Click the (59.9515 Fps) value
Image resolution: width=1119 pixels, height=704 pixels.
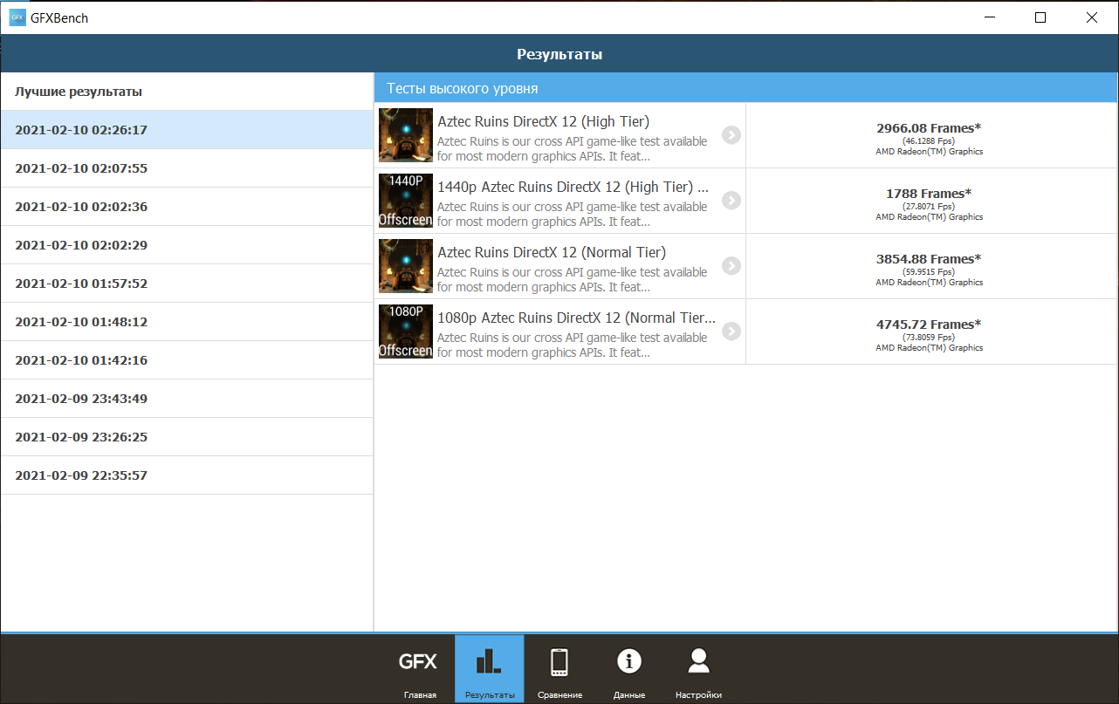[x=929, y=271]
